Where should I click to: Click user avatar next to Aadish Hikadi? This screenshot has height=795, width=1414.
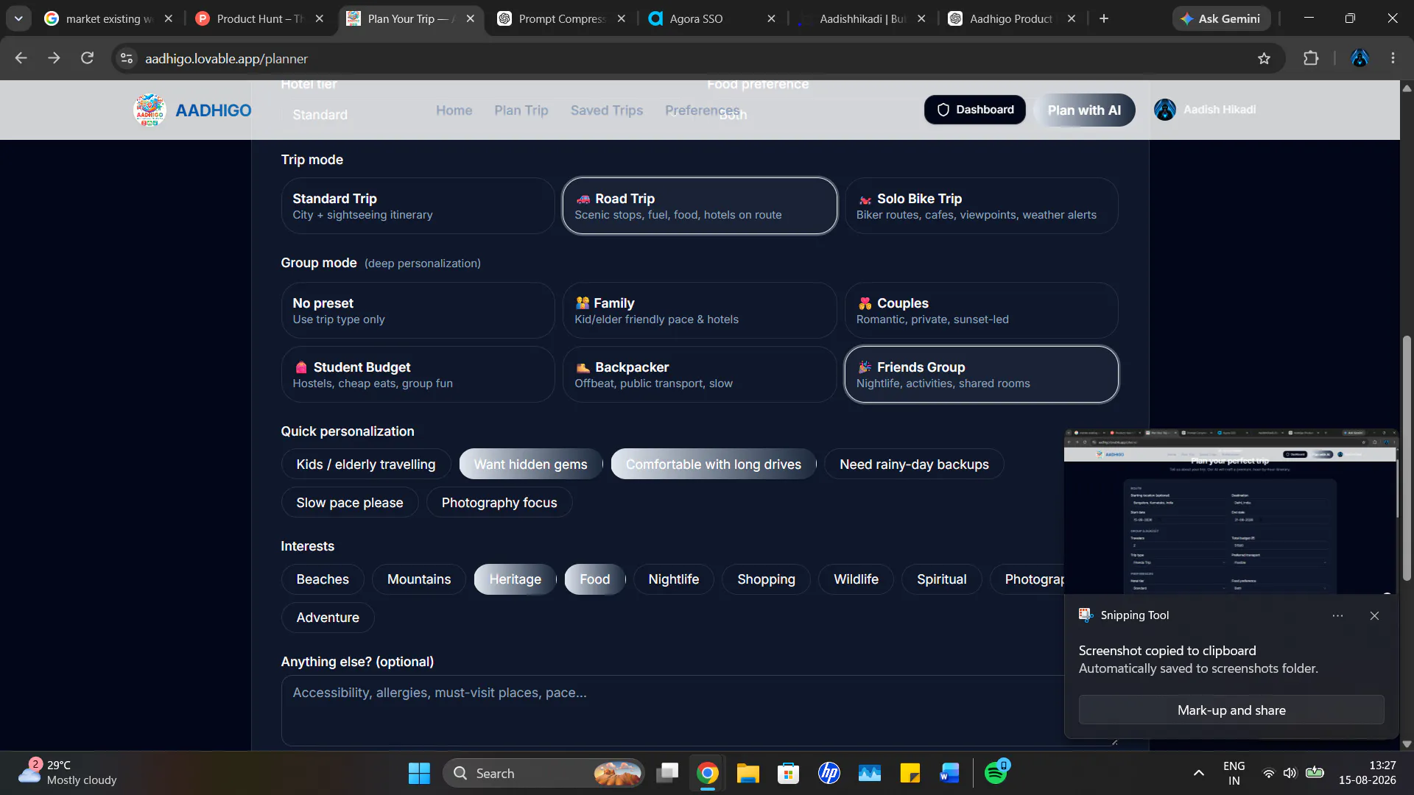click(x=1165, y=110)
